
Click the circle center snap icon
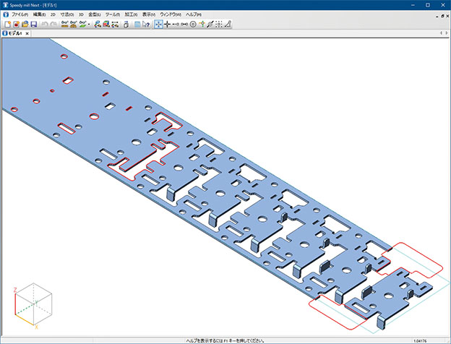pyautogui.click(x=193, y=24)
